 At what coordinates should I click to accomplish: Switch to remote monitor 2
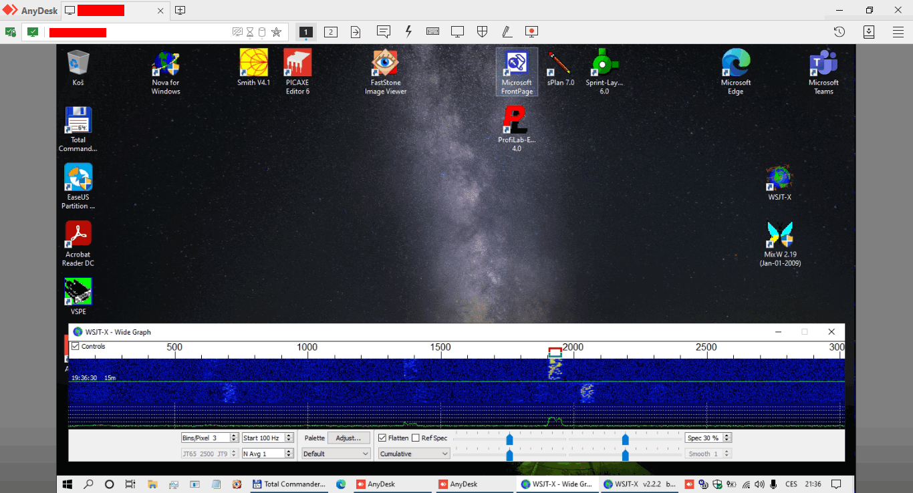click(330, 31)
